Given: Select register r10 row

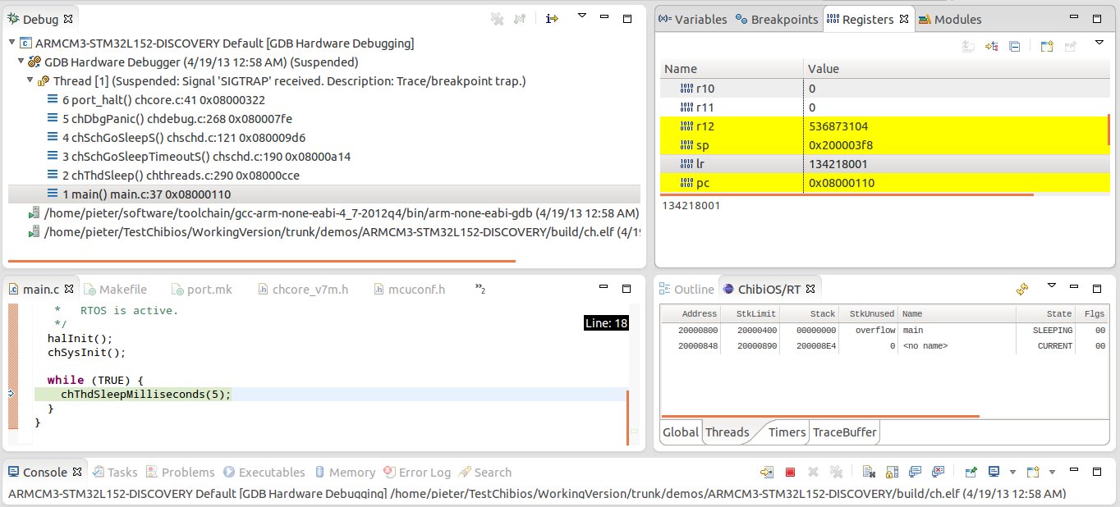Looking at the screenshot, I should (x=885, y=88).
